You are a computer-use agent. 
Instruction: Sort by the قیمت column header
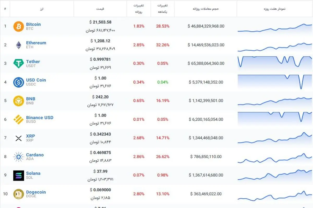[x=100, y=9]
